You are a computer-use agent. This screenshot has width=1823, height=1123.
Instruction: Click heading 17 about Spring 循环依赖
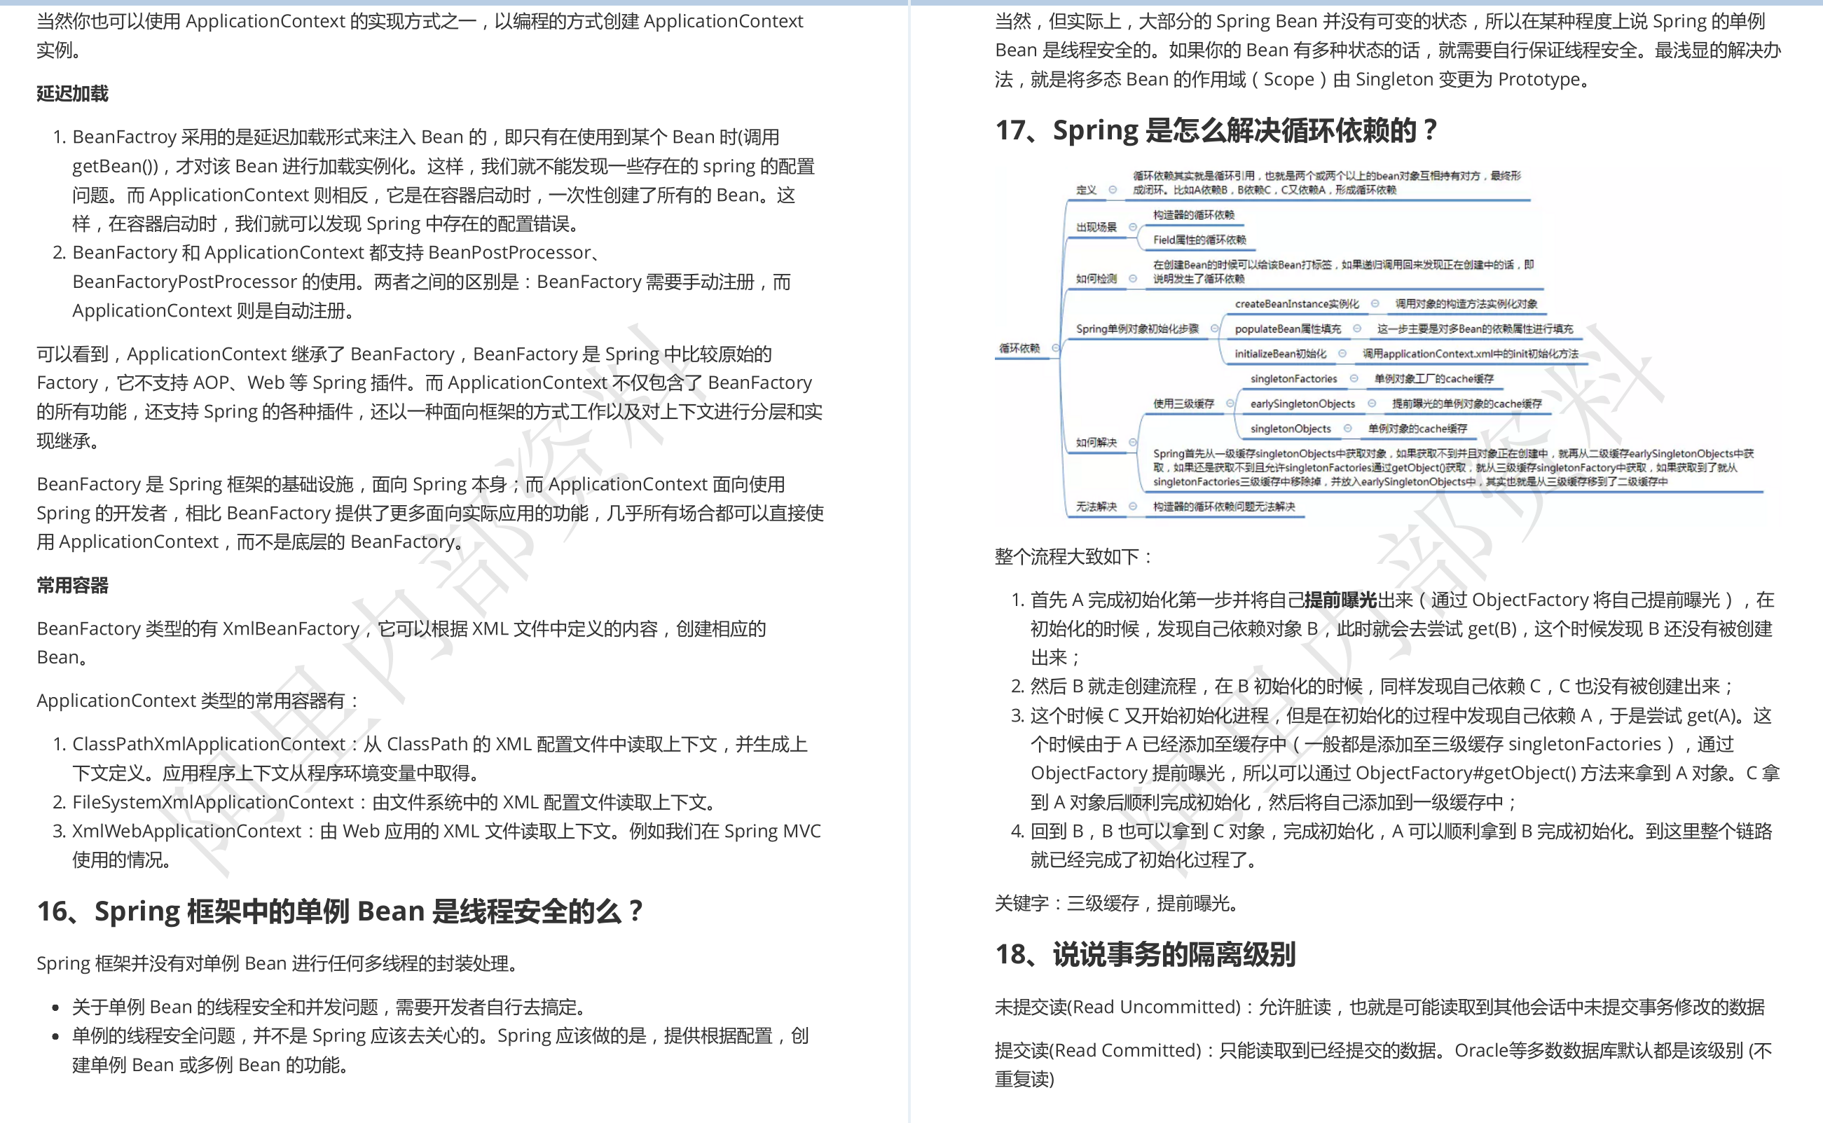[1215, 130]
